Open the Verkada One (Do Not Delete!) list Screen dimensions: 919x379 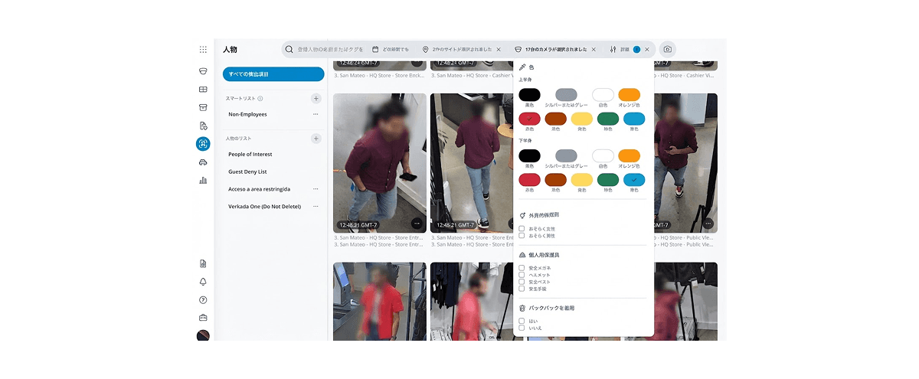(265, 206)
